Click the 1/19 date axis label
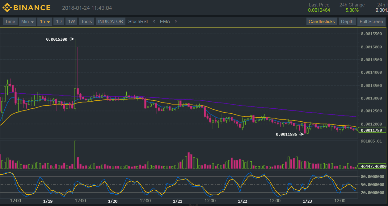Image resolution: width=388 pixels, height=206 pixels. (48, 201)
